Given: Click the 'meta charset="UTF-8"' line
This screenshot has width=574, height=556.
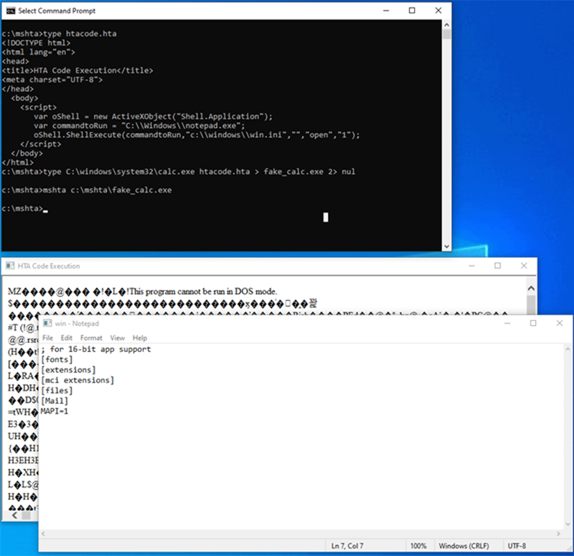Looking at the screenshot, I should click(52, 80).
